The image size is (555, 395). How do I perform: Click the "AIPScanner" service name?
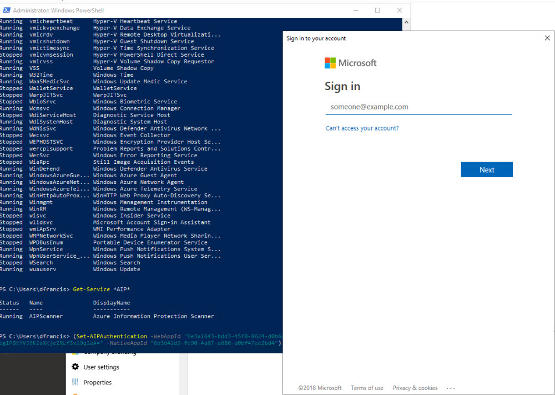click(46, 316)
